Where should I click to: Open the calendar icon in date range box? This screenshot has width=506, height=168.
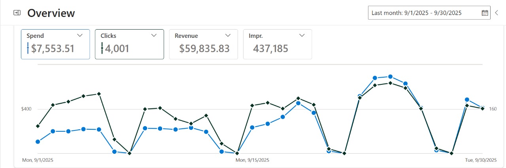point(485,13)
